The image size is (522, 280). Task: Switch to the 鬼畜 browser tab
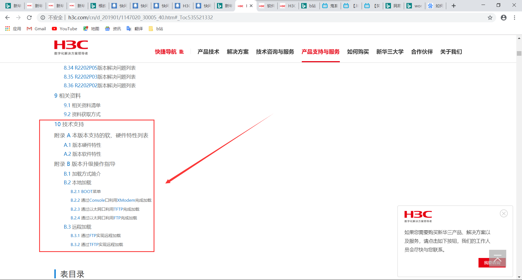(x=330, y=6)
